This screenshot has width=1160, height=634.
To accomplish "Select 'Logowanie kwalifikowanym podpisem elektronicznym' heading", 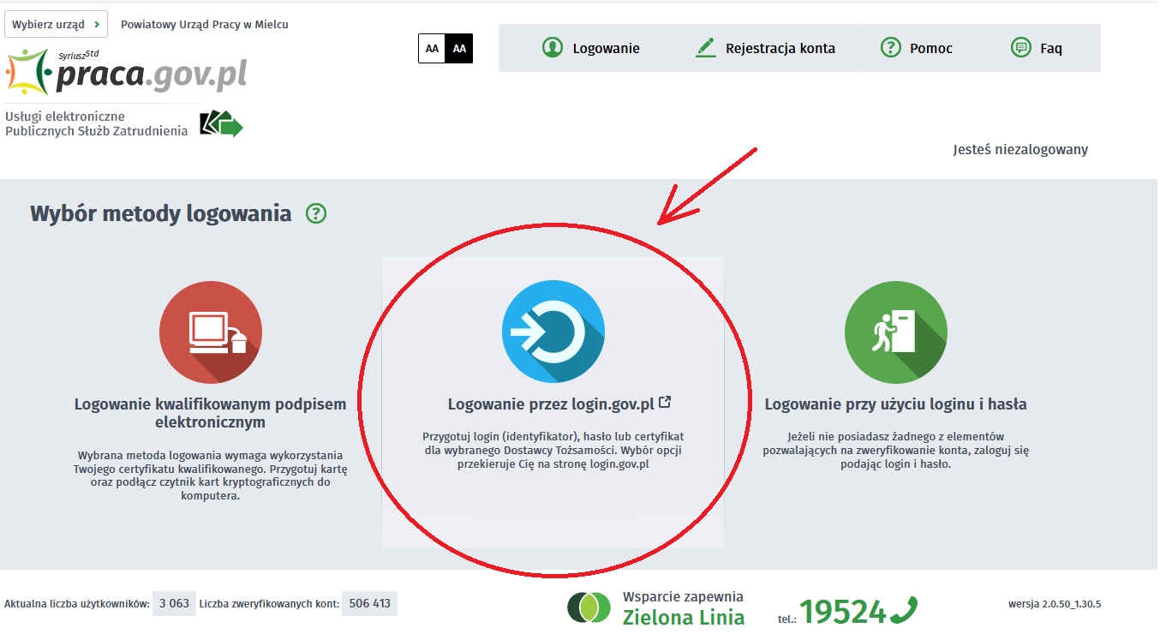I will point(211,413).
